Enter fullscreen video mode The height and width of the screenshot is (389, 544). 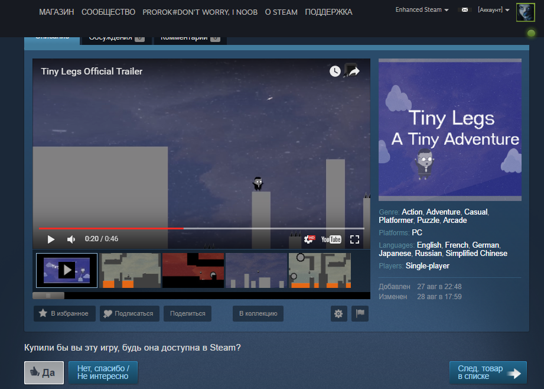pos(354,239)
